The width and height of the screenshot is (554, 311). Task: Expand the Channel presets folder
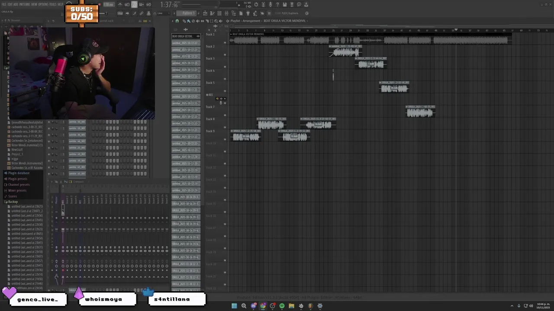(x=19, y=184)
